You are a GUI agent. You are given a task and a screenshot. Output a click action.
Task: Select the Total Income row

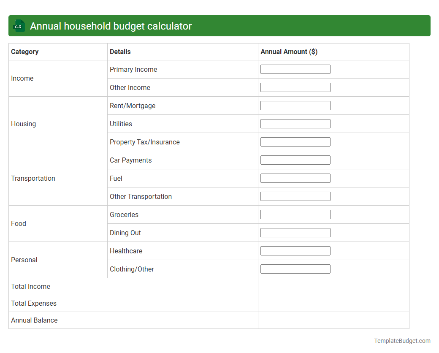click(30, 286)
